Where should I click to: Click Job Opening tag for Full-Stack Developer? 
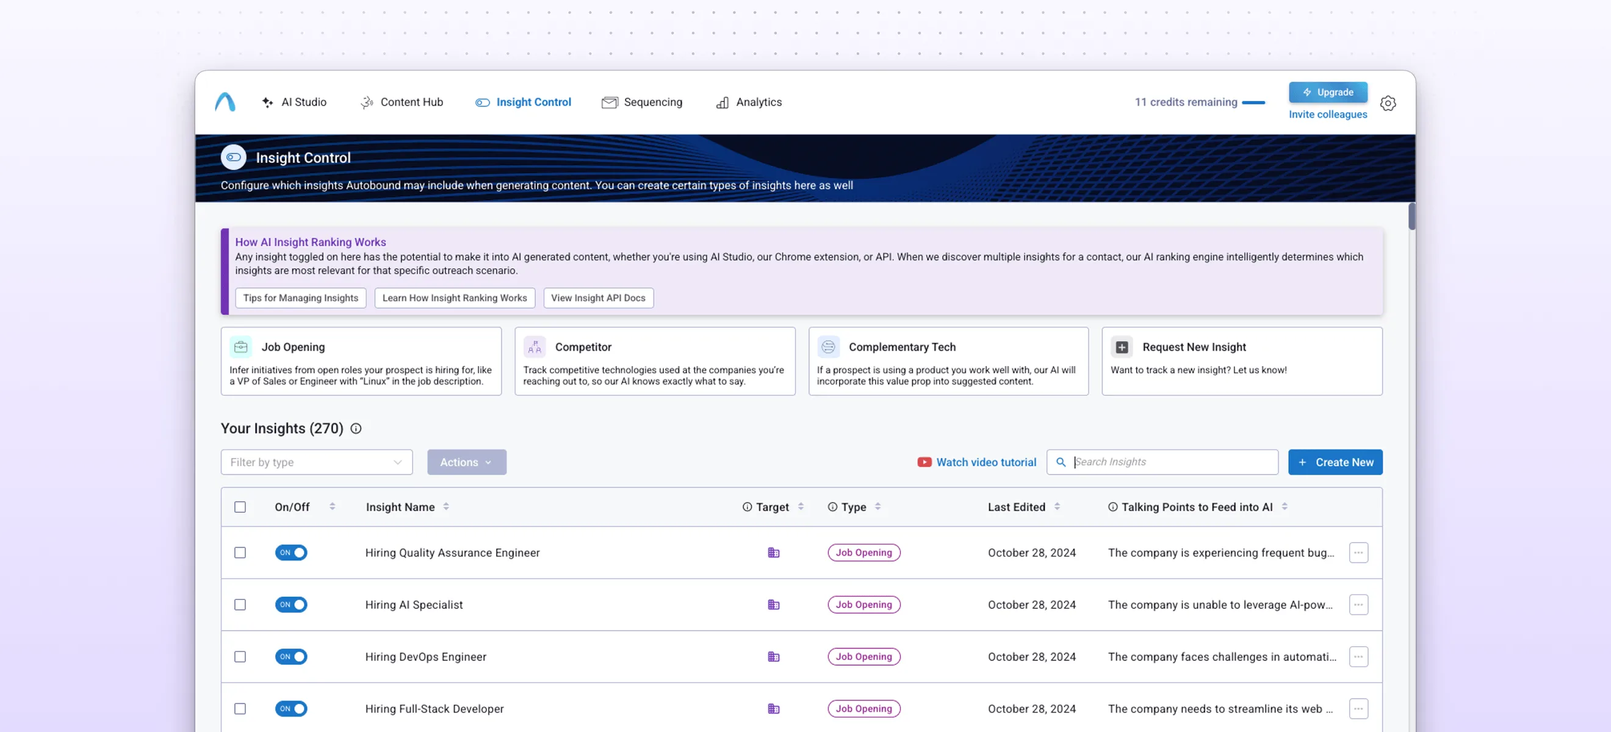pyautogui.click(x=863, y=708)
